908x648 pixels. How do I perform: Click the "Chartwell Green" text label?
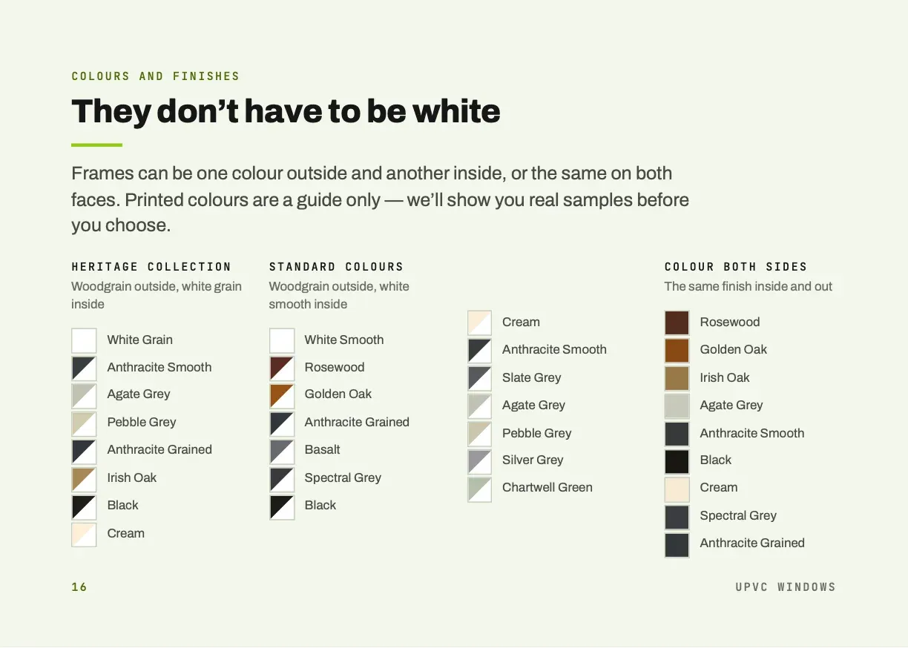(x=547, y=488)
